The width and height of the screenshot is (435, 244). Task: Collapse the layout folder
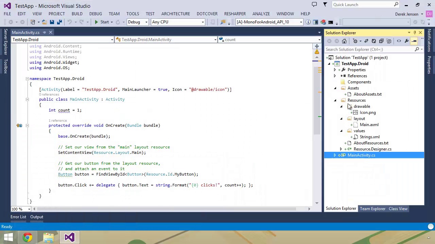(x=341, y=119)
